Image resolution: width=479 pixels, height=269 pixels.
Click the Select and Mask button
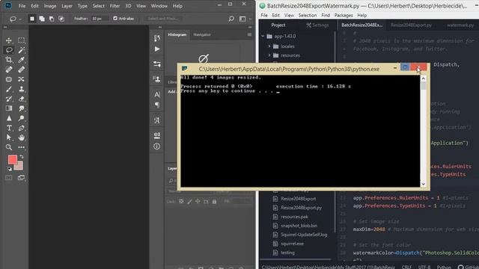163,19
